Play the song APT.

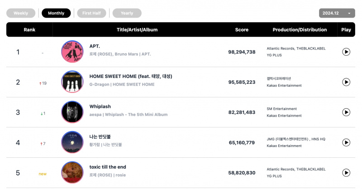(346, 52)
